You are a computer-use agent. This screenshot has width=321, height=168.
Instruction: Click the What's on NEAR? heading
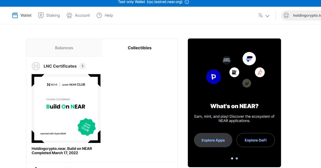pos(234,106)
